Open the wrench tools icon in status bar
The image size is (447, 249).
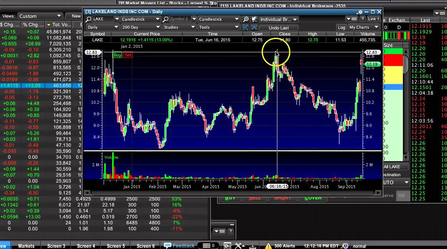click(x=239, y=245)
